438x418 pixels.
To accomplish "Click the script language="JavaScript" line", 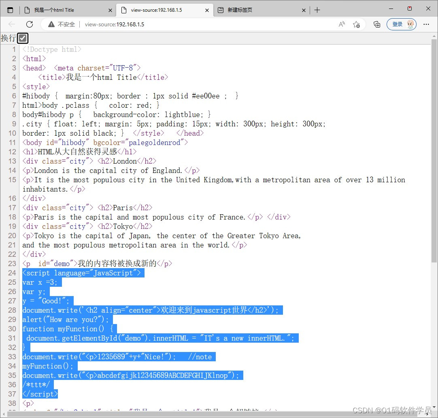I will pyautogui.click(x=81, y=273).
